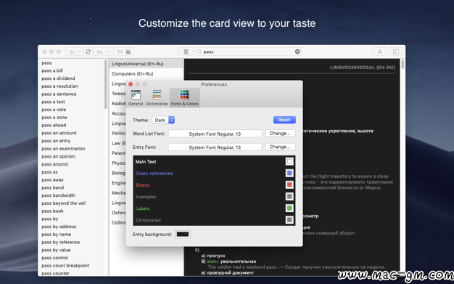Select 'pass a resolution' in the word list
454x284 pixels.
coord(59,86)
